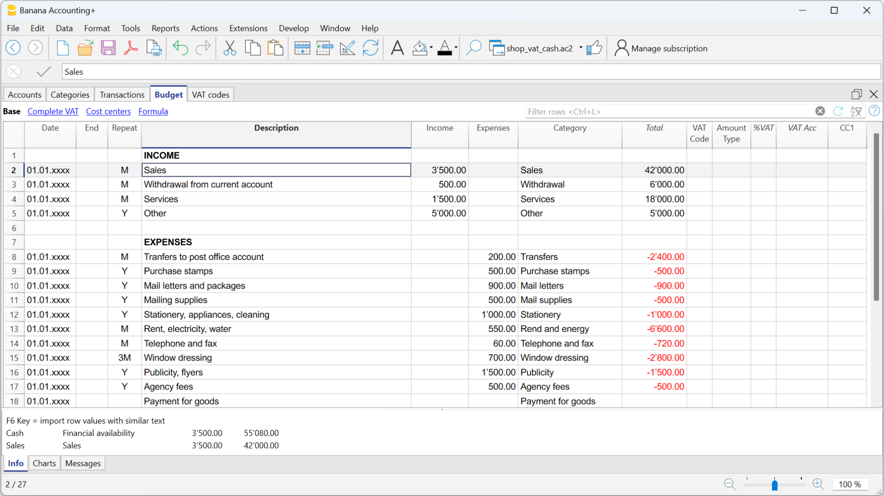Switch to the Transactions tab
Image resolution: width=884 pixels, height=496 pixels.
point(122,95)
